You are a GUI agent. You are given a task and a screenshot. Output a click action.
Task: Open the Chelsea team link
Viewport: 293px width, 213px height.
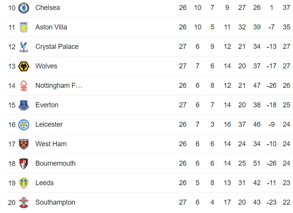(x=47, y=8)
